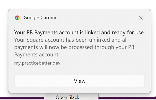
Task: Click the Google Chrome app name label
Action: coord(40,18)
